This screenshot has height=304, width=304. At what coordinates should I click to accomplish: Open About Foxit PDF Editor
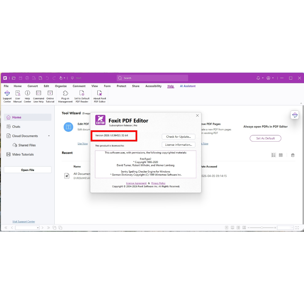click(x=100, y=96)
